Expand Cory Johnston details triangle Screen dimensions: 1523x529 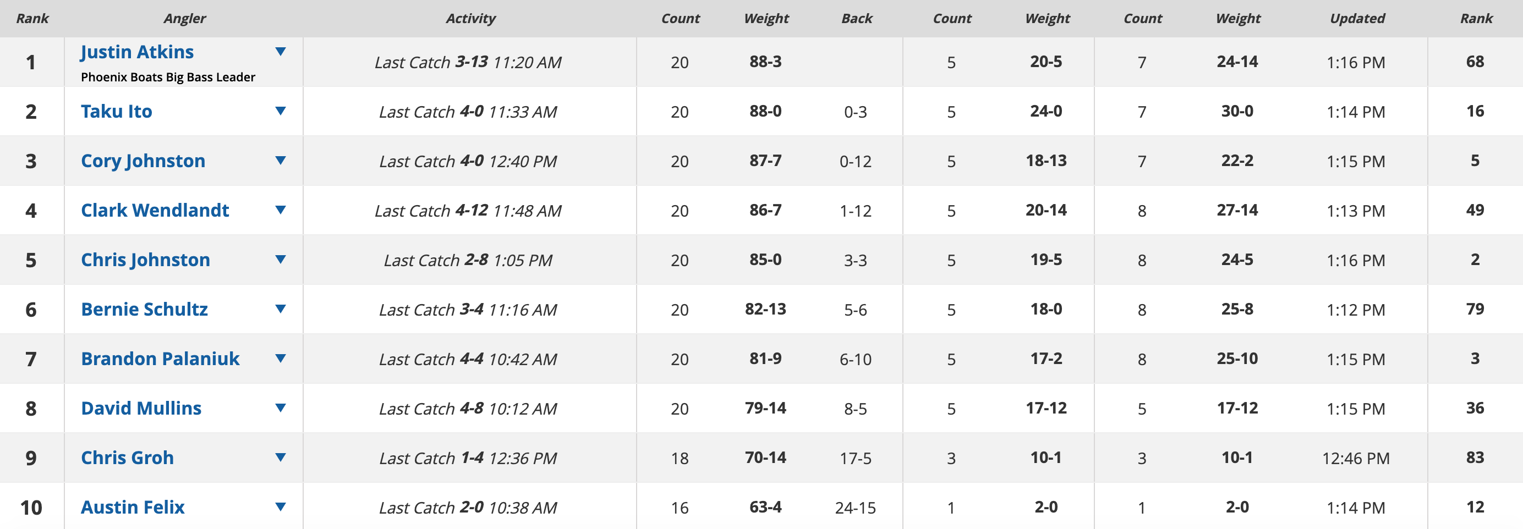pyautogui.click(x=281, y=161)
